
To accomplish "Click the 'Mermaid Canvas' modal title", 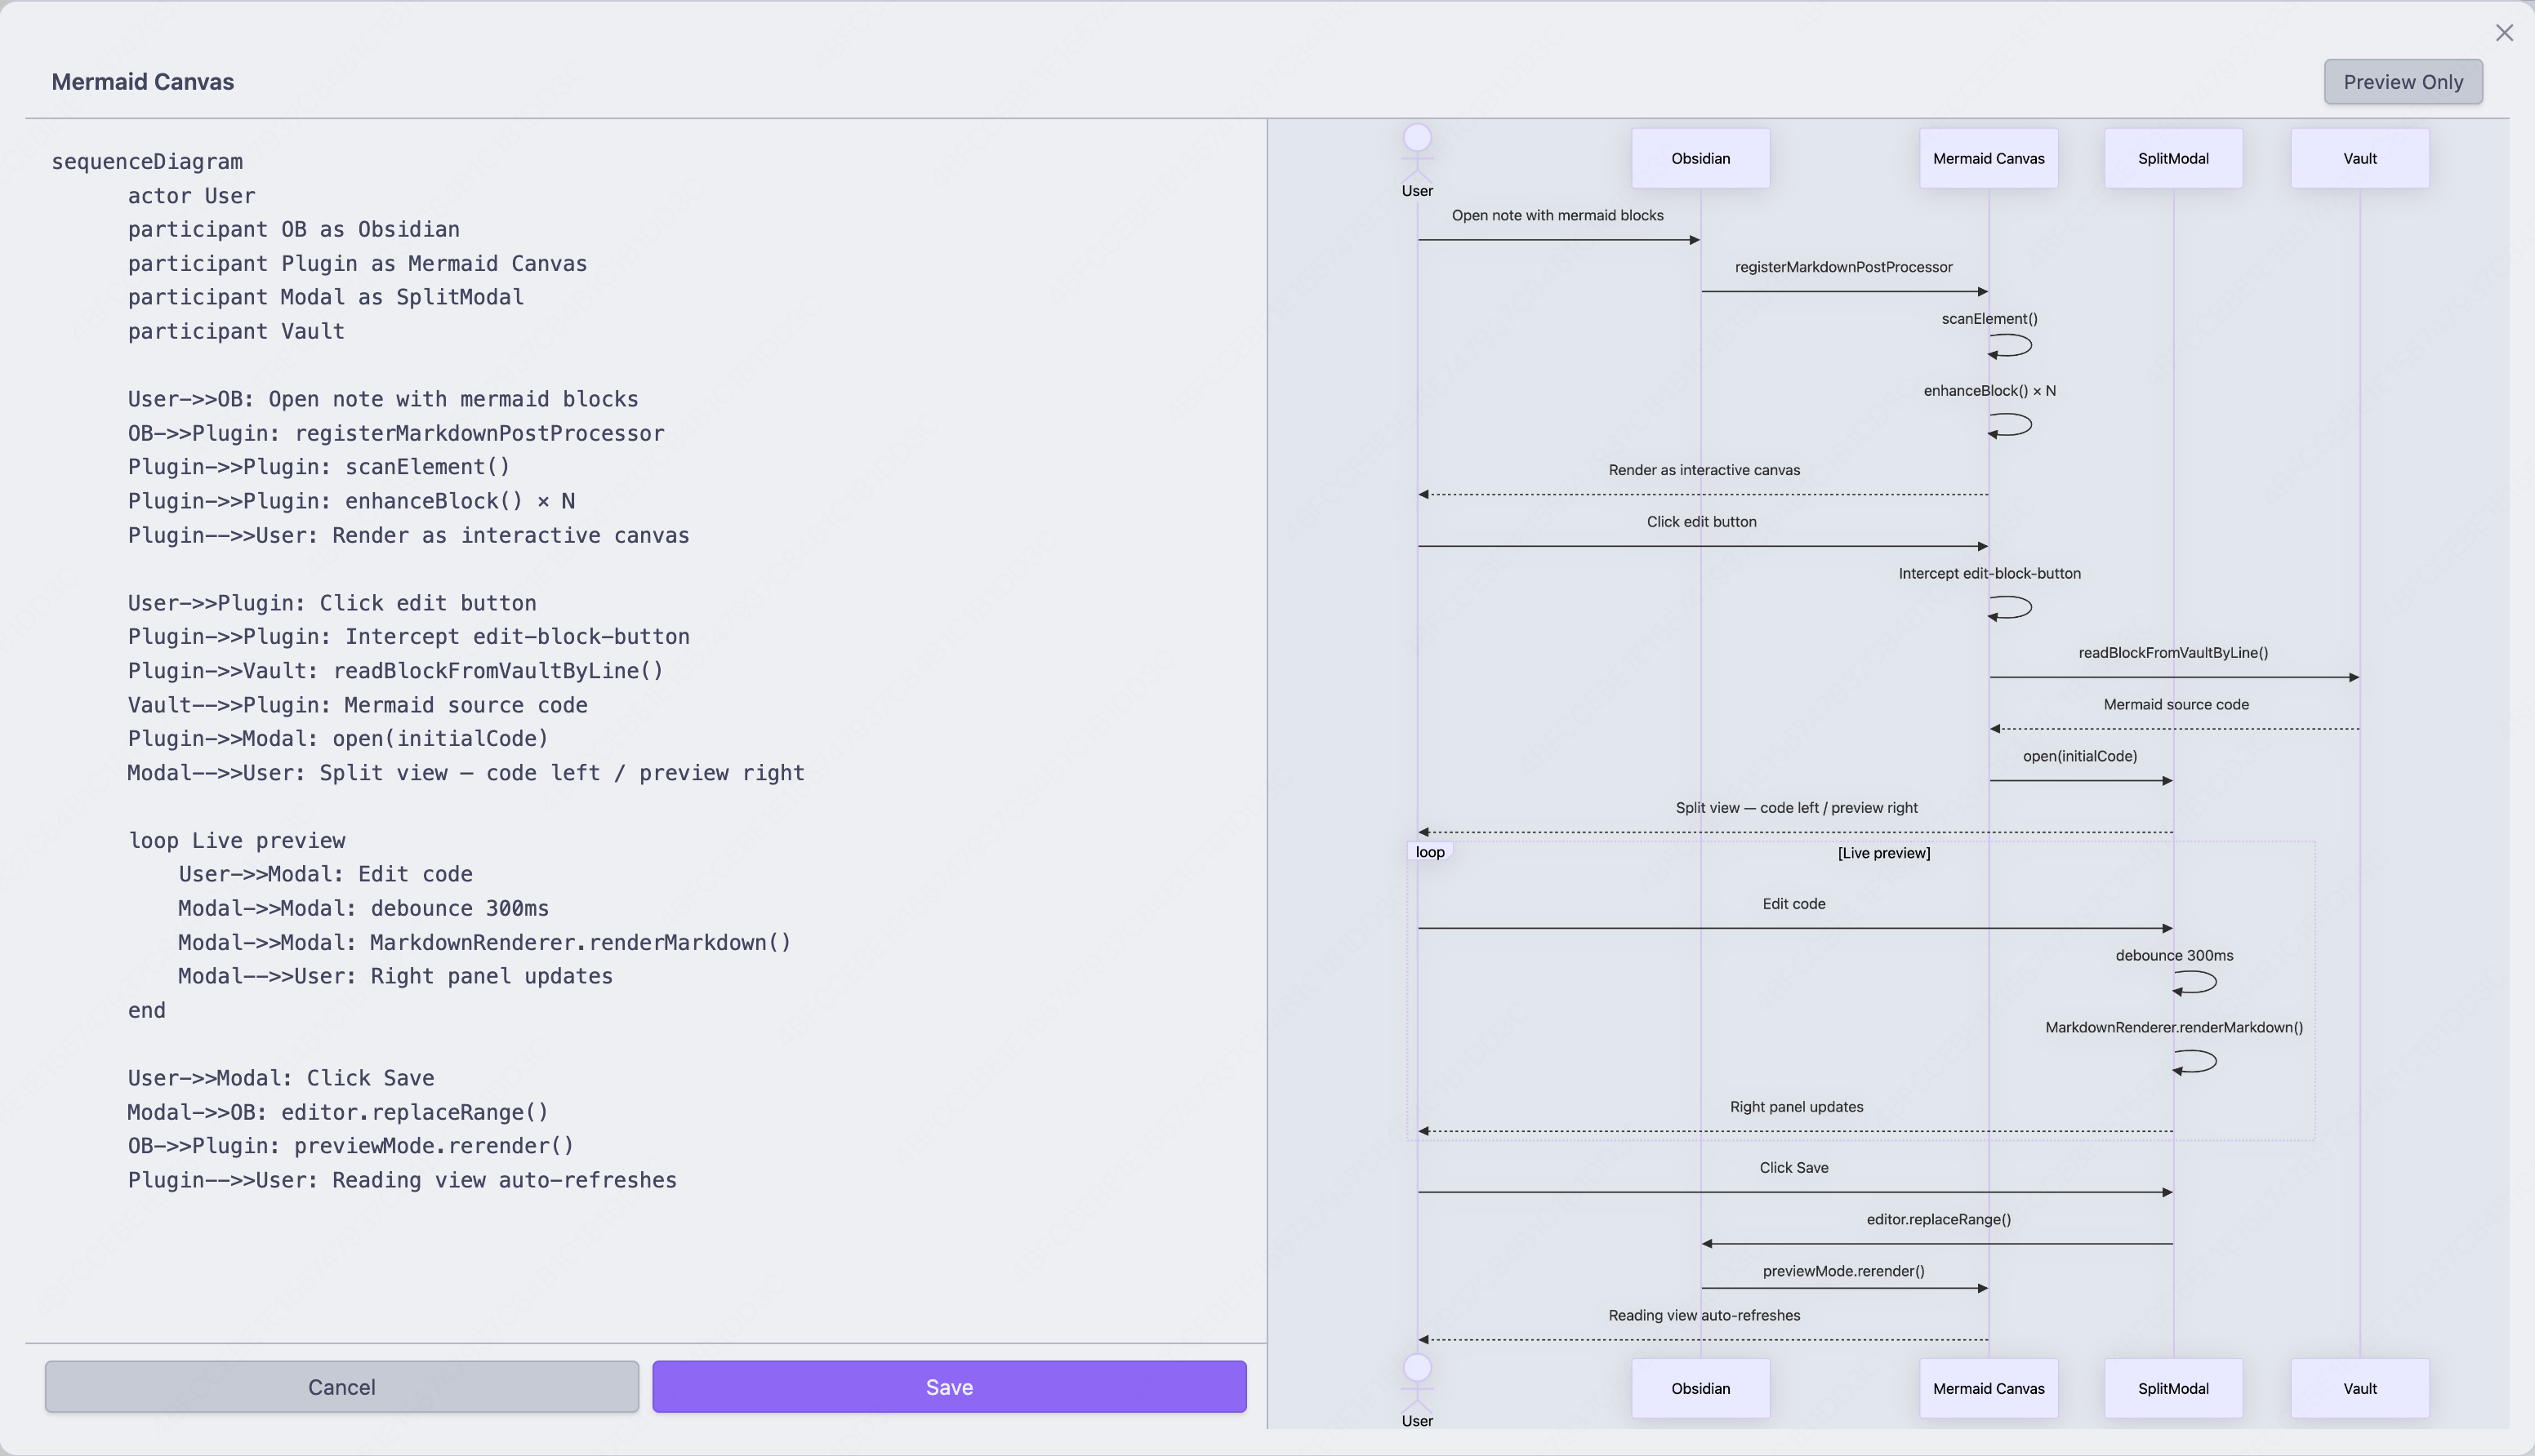I will pyautogui.click(x=143, y=82).
